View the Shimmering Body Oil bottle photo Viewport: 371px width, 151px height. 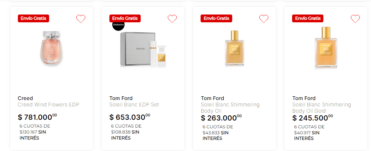234,48
